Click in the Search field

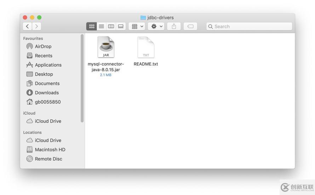(249, 26)
